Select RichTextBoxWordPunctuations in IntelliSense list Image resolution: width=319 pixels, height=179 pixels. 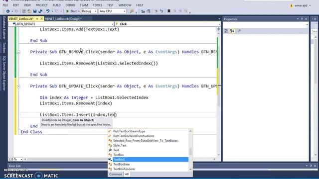coord(134,136)
